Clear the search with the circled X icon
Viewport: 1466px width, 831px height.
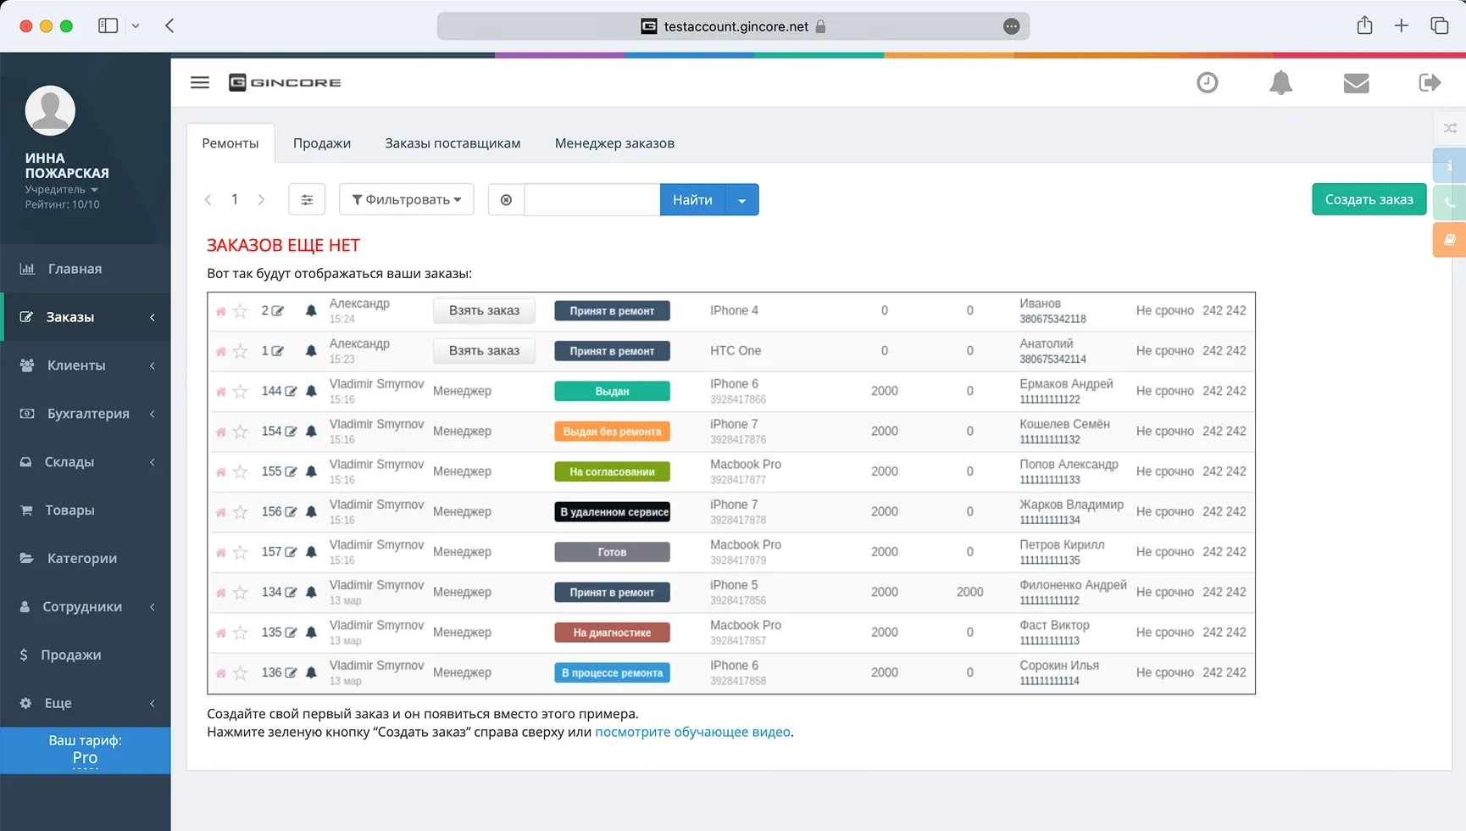[506, 199]
